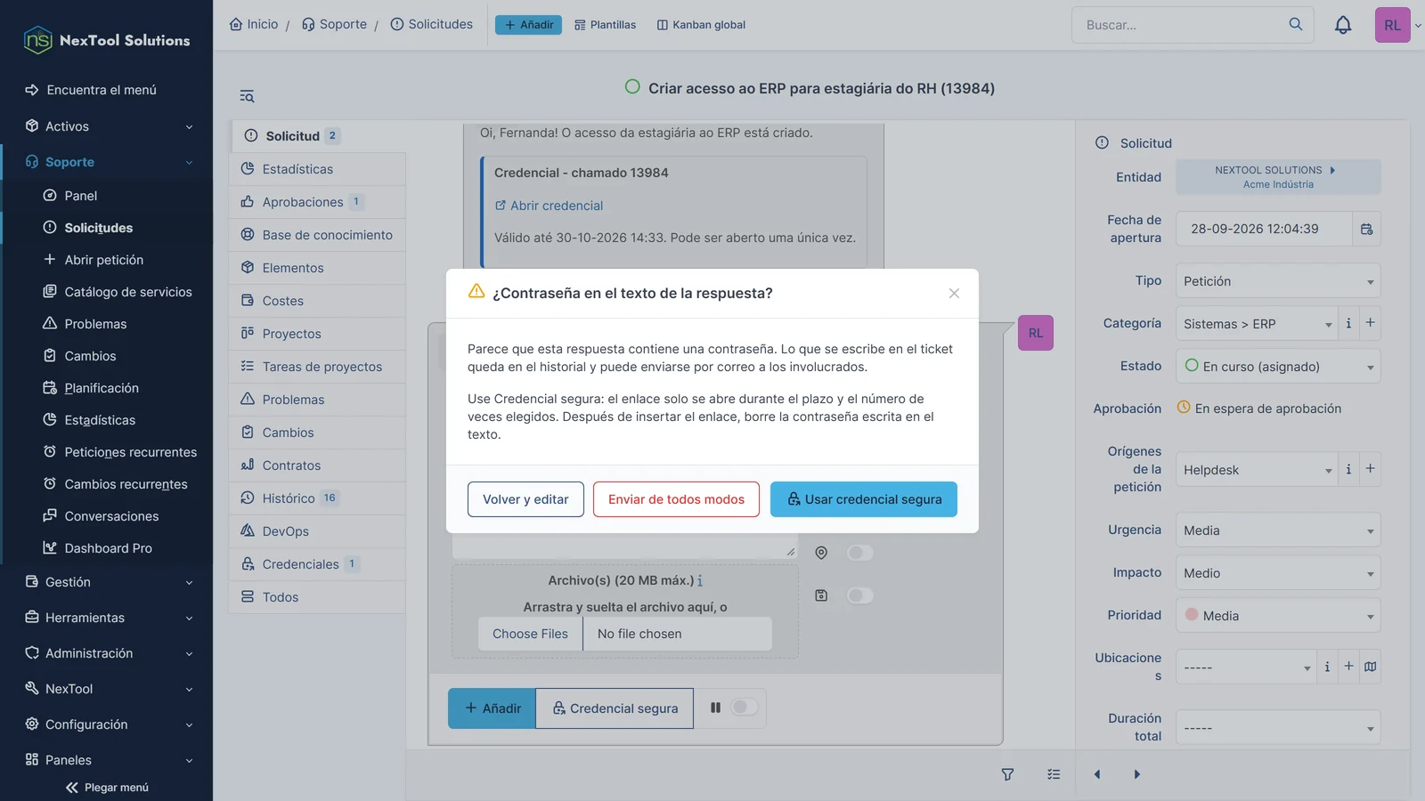Open Plantillas in top bar
The image size is (1425, 801).
(x=606, y=25)
